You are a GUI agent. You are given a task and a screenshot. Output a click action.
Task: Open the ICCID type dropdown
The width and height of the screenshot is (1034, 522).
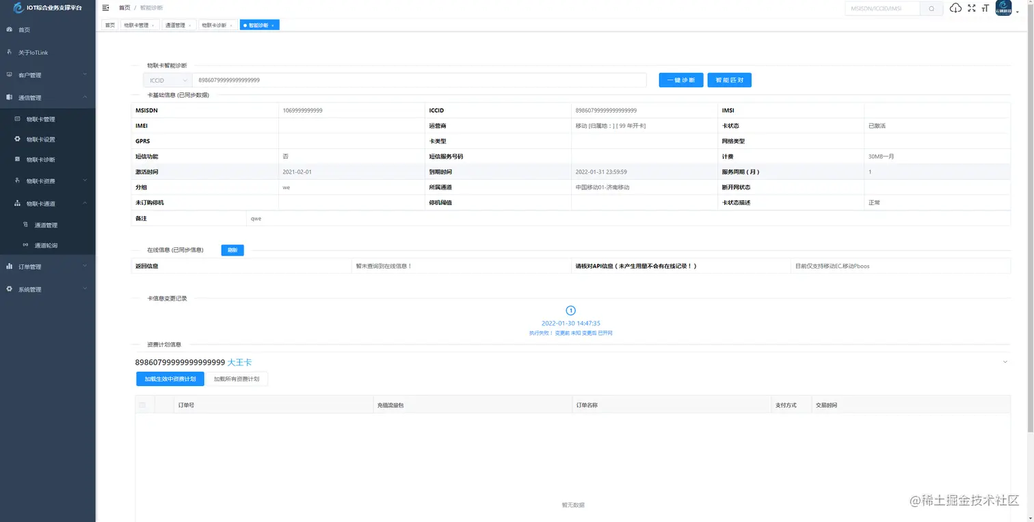168,80
